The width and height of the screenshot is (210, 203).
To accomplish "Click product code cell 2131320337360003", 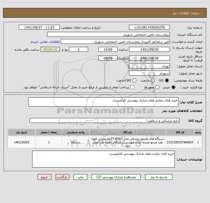I will click(x=180, y=142).
